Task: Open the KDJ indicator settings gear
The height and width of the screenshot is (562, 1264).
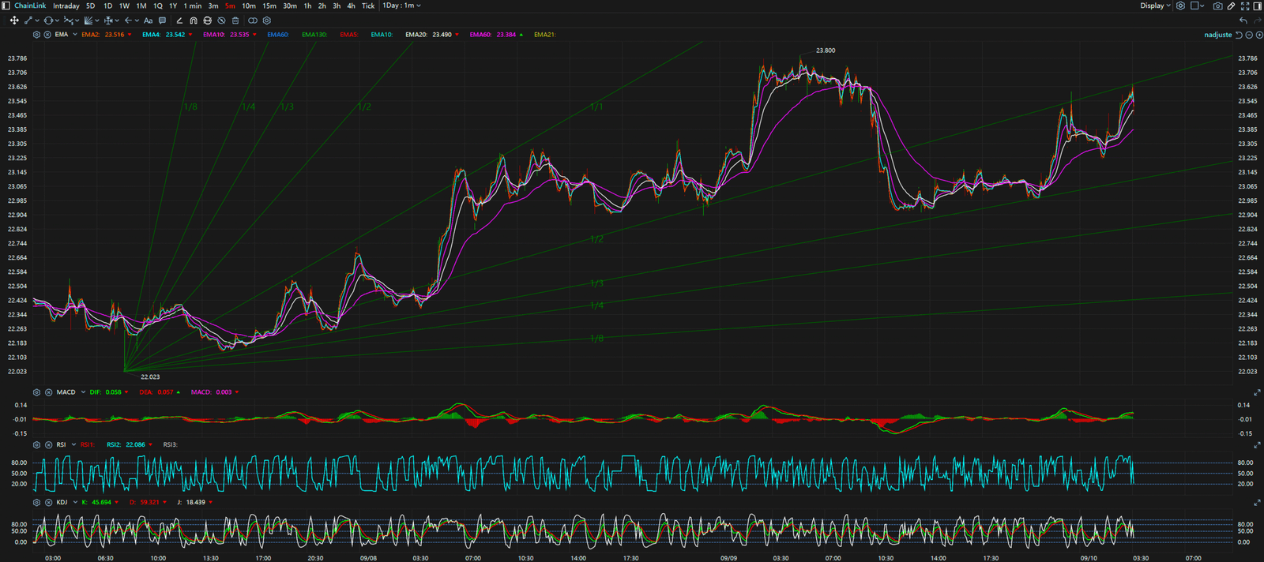Action: [36, 502]
